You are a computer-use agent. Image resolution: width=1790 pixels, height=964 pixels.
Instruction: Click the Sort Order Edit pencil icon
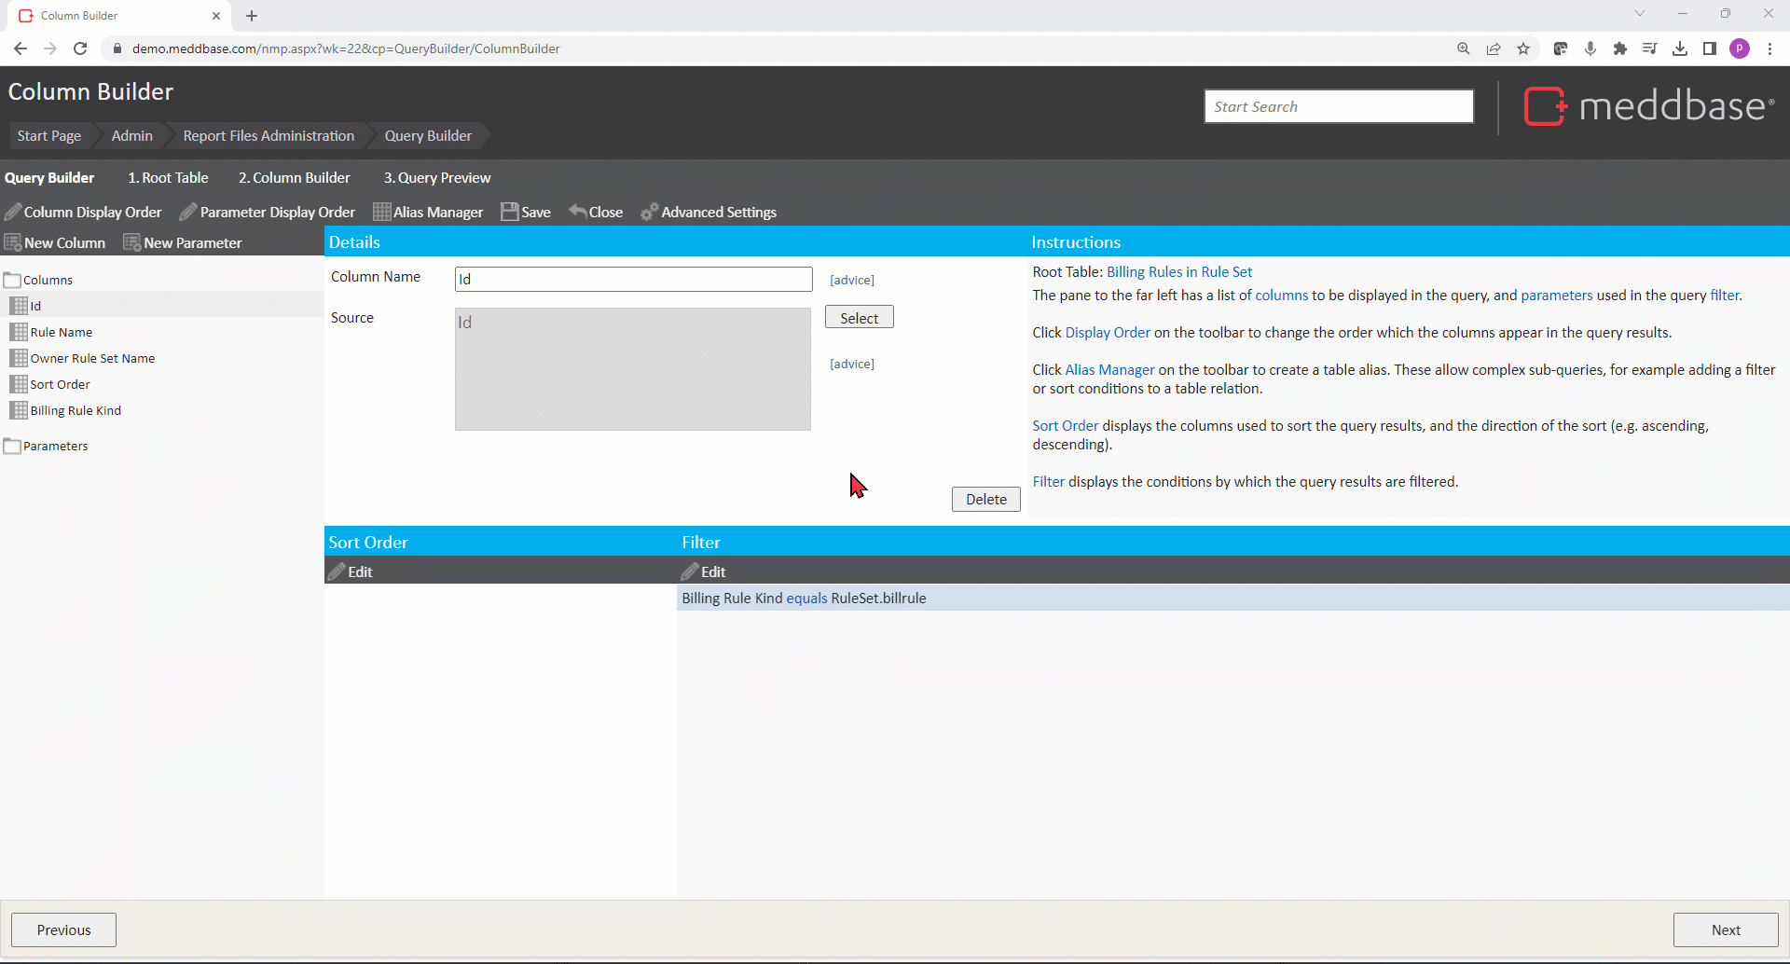click(x=337, y=572)
